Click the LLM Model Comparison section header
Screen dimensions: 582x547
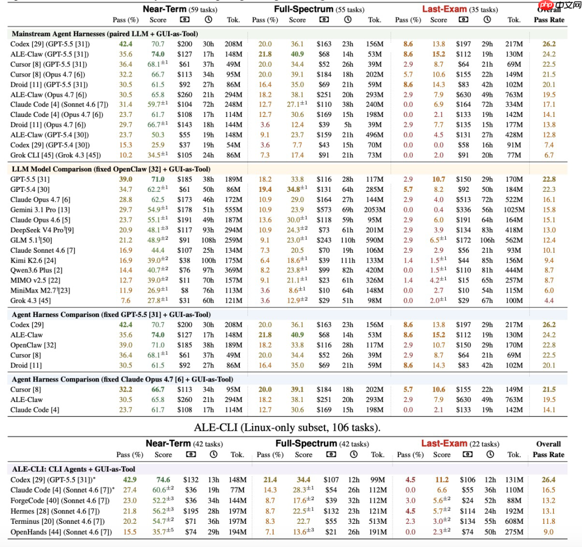111,169
